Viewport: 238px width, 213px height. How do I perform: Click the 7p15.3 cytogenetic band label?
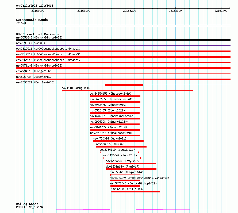21,23
